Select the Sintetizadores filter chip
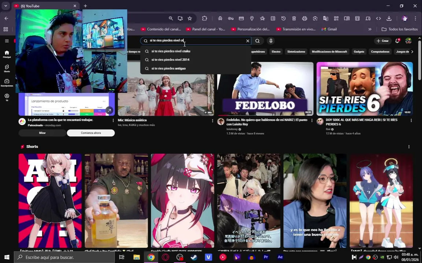This screenshot has width=422, height=263. [x=296, y=52]
